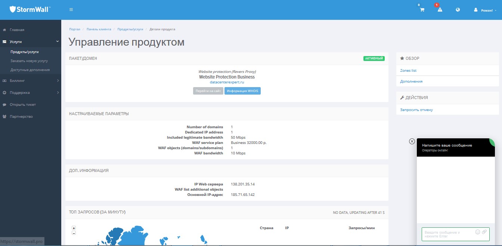Open the language globe icon

coord(458,10)
